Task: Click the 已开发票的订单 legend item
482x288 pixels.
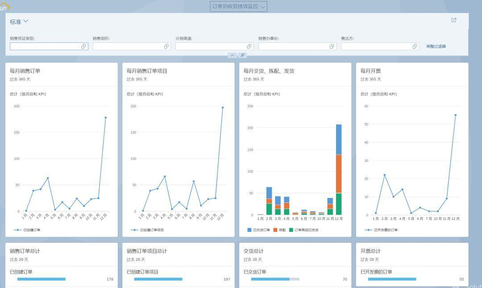Action: 381,230
